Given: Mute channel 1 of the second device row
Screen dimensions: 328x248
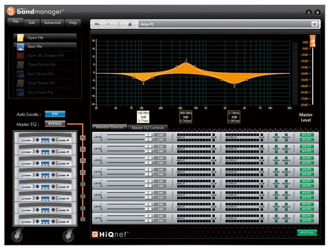Looking at the screenshot, I should (307, 146).
